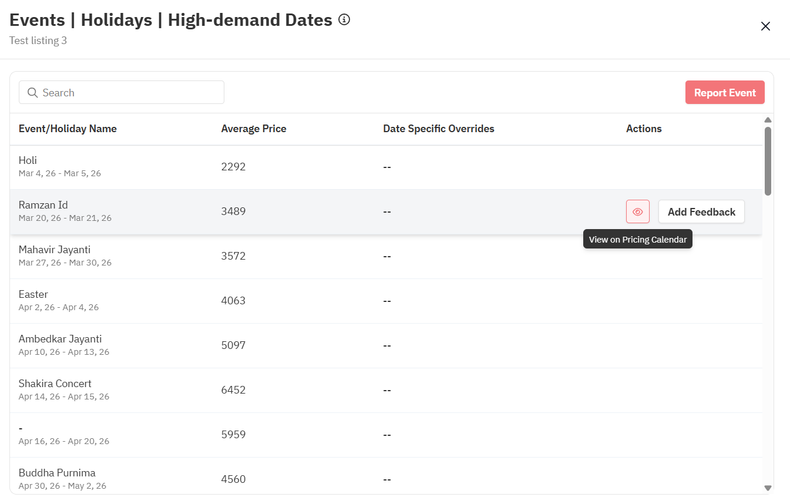Click the info icon beside the page title
Viewport: 790px width, 504px height.
(x=344, y=20)
